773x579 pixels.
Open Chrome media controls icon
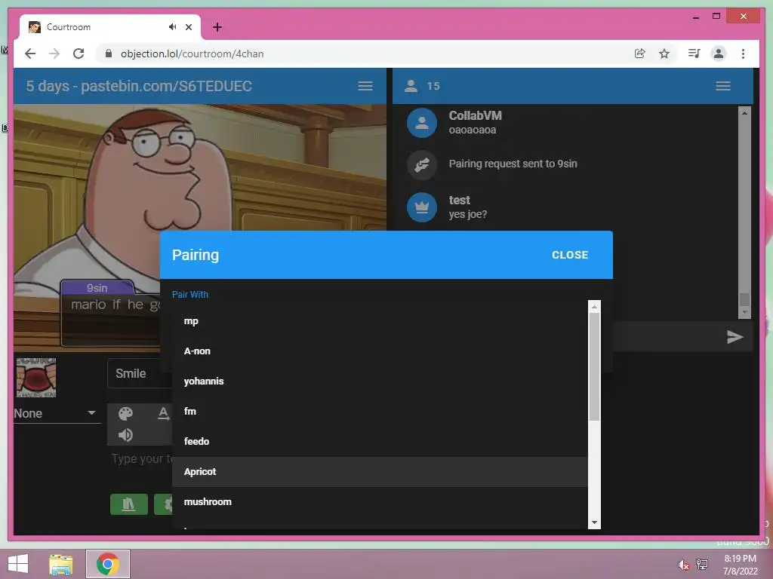point(694,54)
